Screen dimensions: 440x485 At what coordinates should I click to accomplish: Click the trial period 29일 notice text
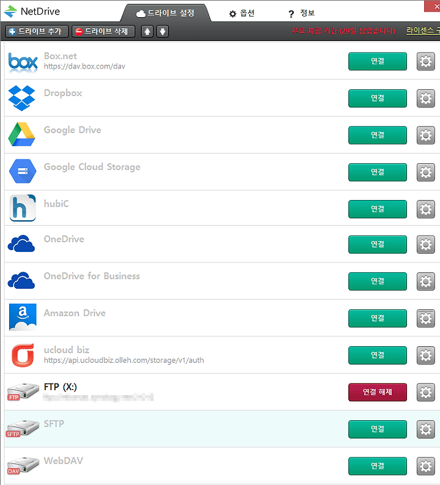tap(343, 31)
